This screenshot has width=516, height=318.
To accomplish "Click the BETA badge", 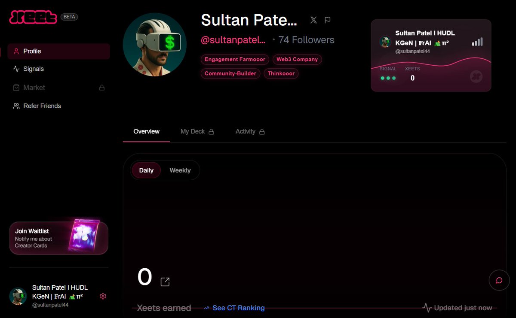I will [x=69, y=17].
